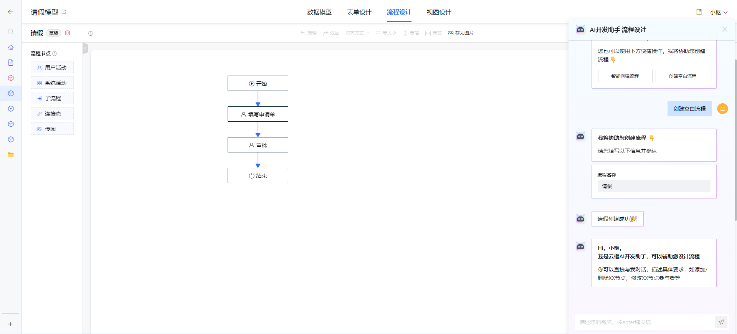Click the assistant chat input field at the bottom
The image size is (737, 334).
tap(645, 322)
